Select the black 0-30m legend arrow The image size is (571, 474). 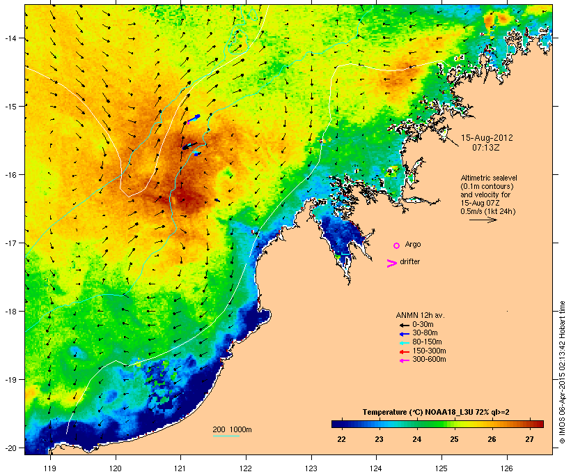coord(405,325)
